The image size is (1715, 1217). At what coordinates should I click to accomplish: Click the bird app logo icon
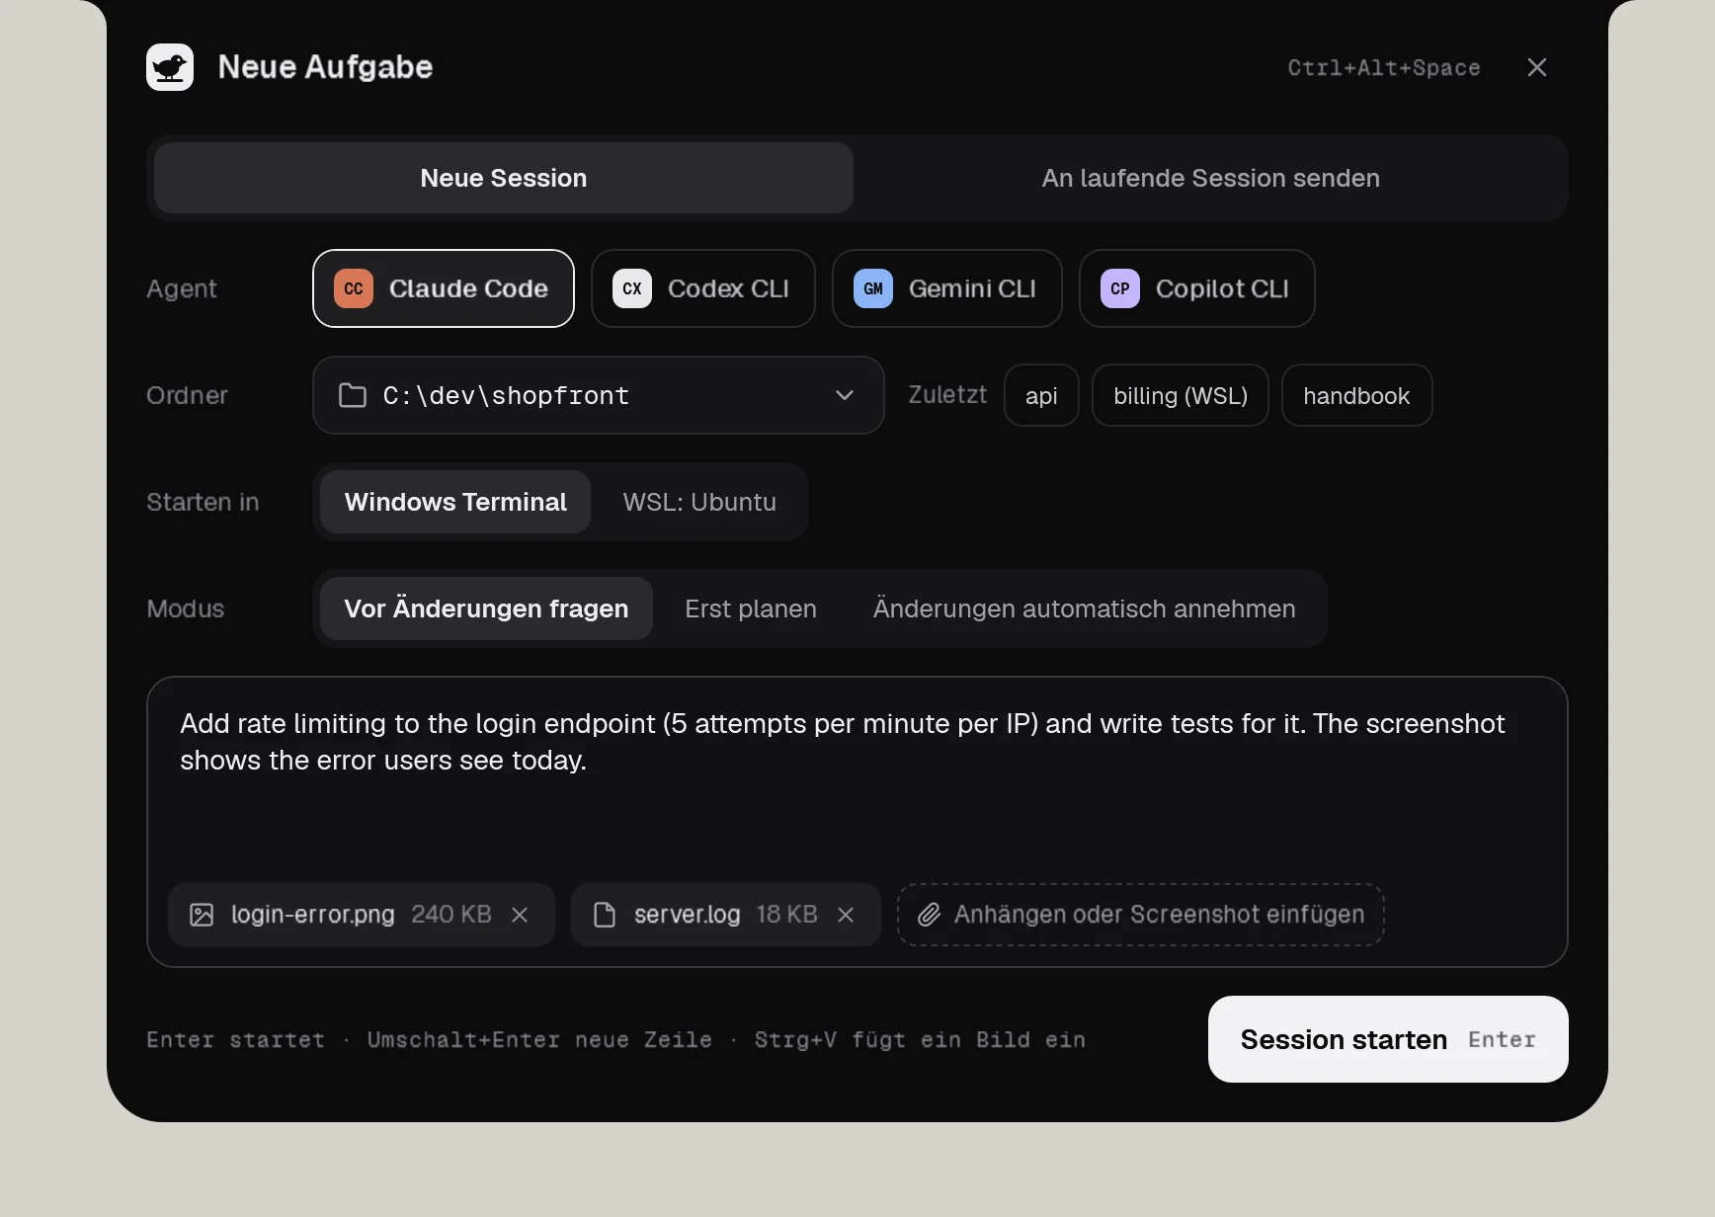tap(170, 67)
